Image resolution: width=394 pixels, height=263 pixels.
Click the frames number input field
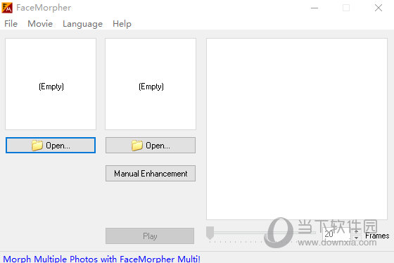point(337,234)
